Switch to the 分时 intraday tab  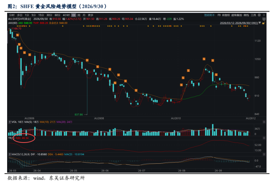(12, 15)
